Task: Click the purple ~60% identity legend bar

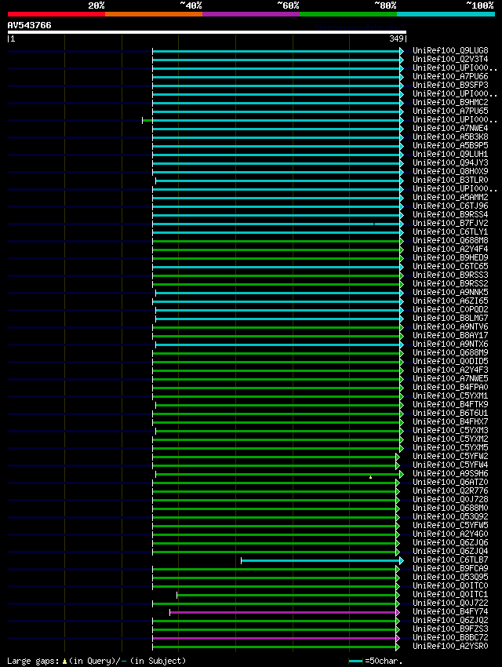Action: coord(251,14)
